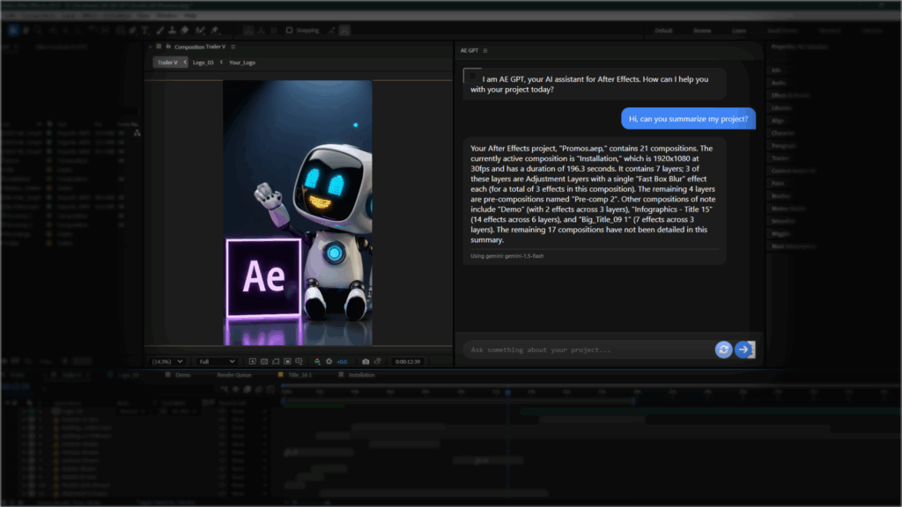Choose the Pen tool

132,29
